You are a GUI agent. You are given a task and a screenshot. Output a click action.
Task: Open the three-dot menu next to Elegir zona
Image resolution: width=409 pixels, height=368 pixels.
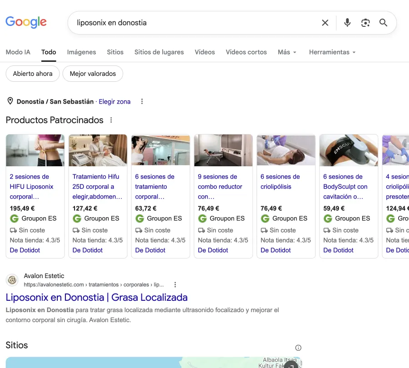[x=142, y=101]
